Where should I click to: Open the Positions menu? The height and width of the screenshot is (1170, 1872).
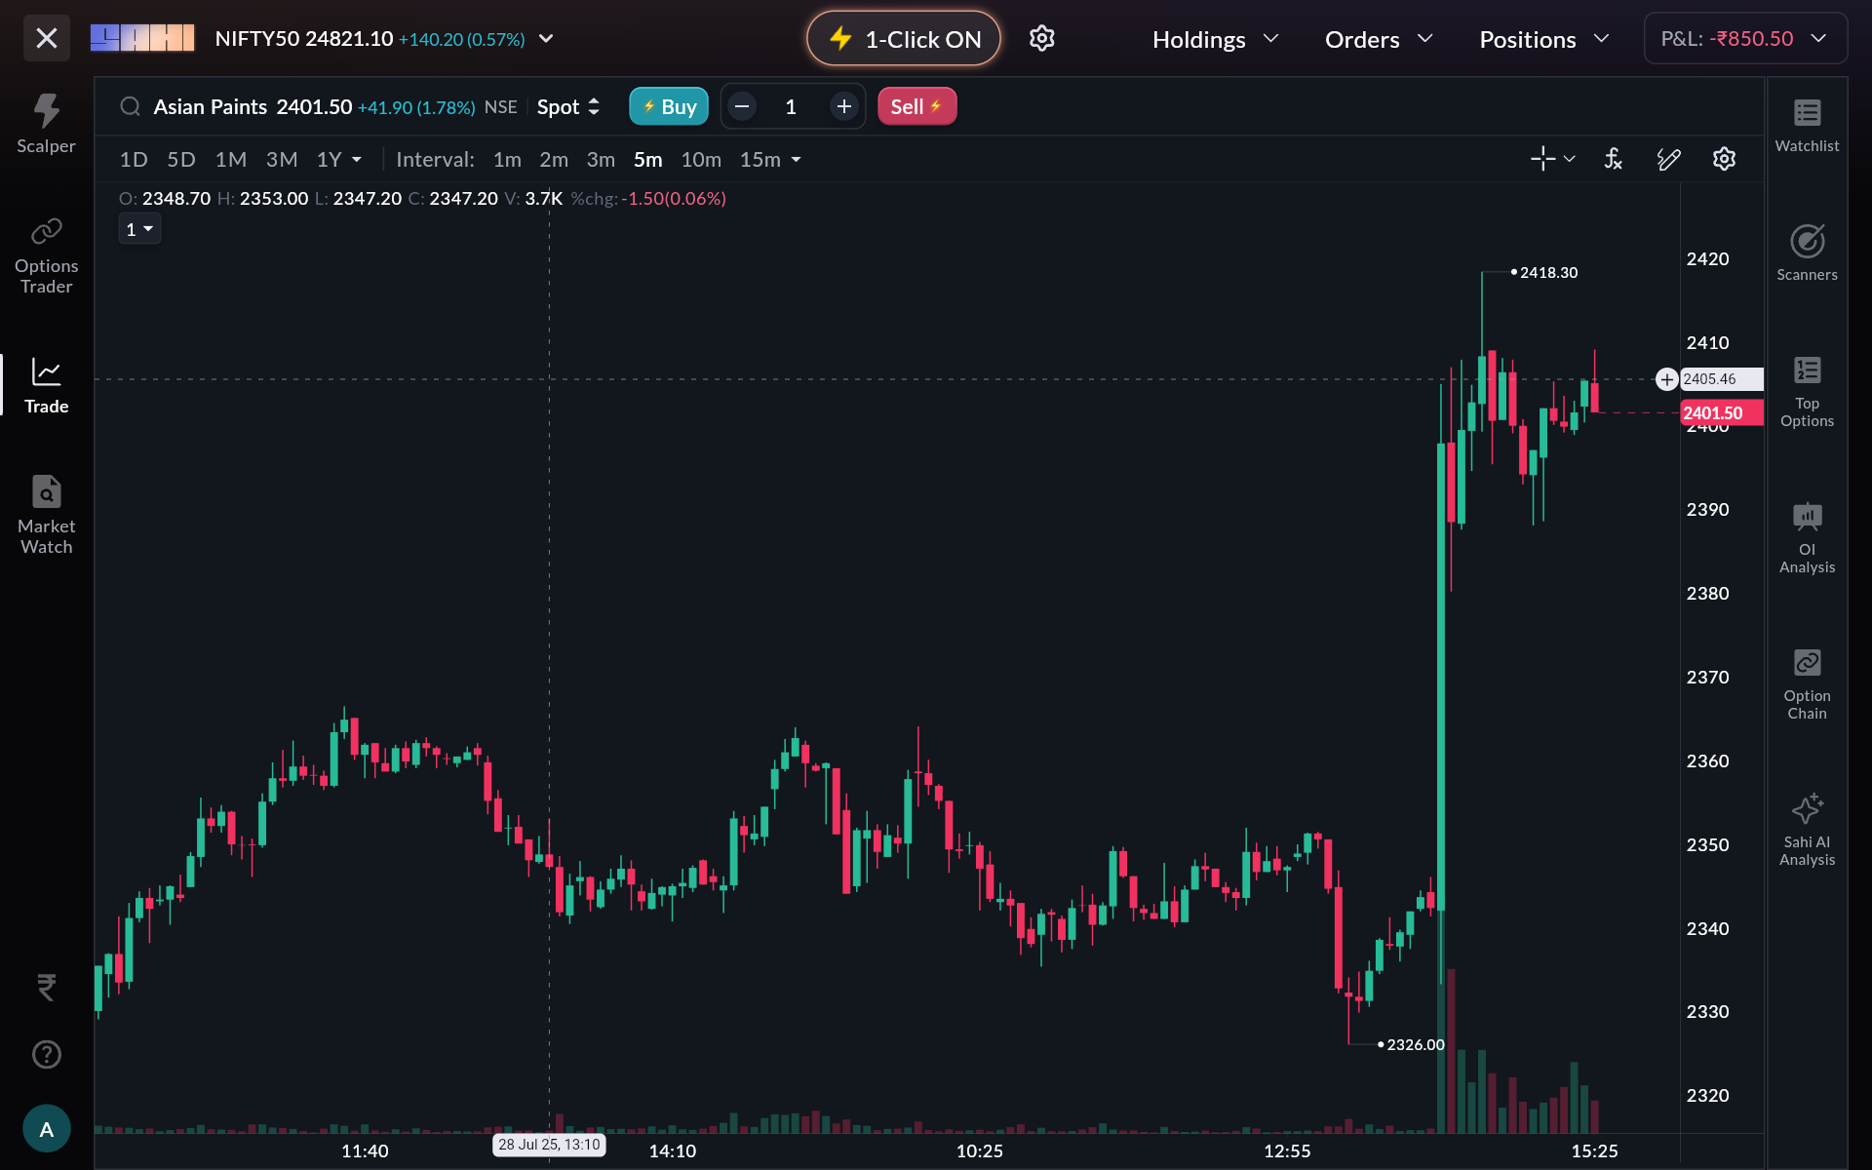1542,39
